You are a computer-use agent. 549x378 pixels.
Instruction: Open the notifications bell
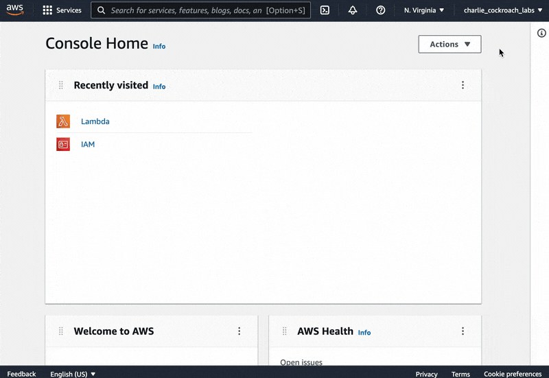coord(353,10)
